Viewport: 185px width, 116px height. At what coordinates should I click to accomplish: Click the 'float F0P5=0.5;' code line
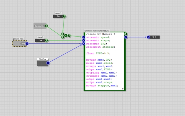98,53
